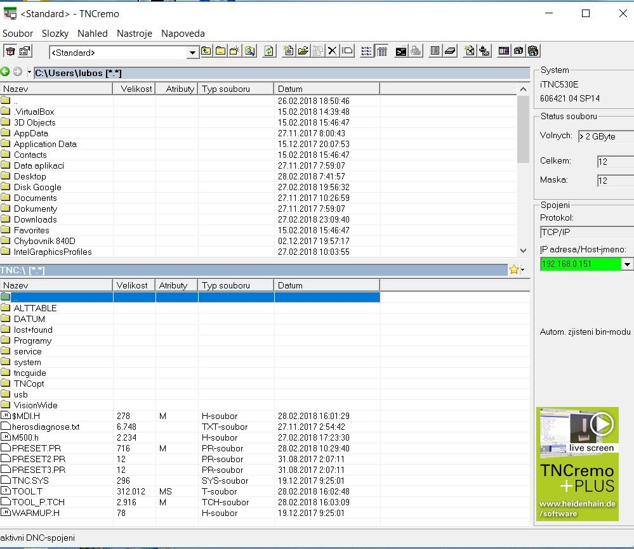
Task: Select the WARMUP.H file
Action: [x=36, y=513]
